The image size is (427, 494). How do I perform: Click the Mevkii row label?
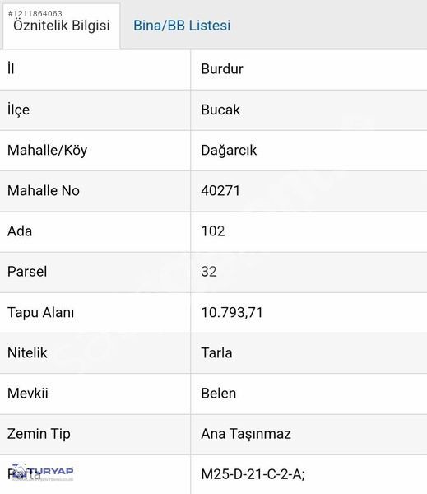point(28,394)
